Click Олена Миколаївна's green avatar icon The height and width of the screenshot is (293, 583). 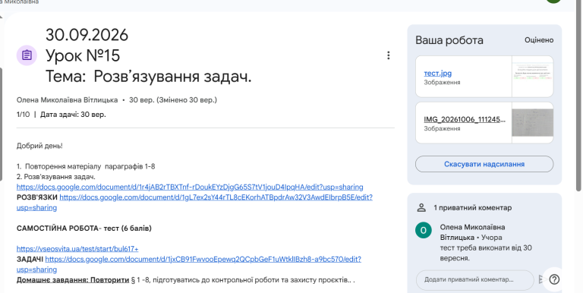[423, 231]
